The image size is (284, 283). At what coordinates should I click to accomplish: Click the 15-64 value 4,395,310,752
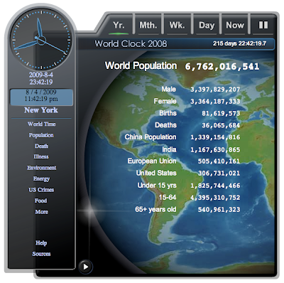[215, 198]
